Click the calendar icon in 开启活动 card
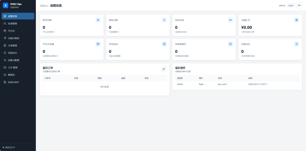 click(x=164, y=44)
